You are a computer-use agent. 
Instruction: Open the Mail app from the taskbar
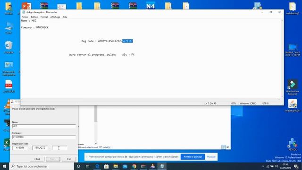(x=125, y=166)
